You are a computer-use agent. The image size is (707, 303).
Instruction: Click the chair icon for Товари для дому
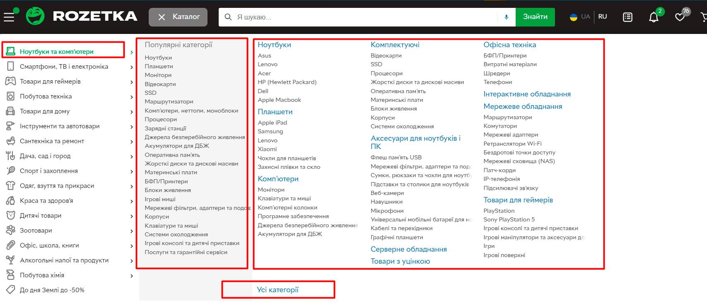[11, 111]
